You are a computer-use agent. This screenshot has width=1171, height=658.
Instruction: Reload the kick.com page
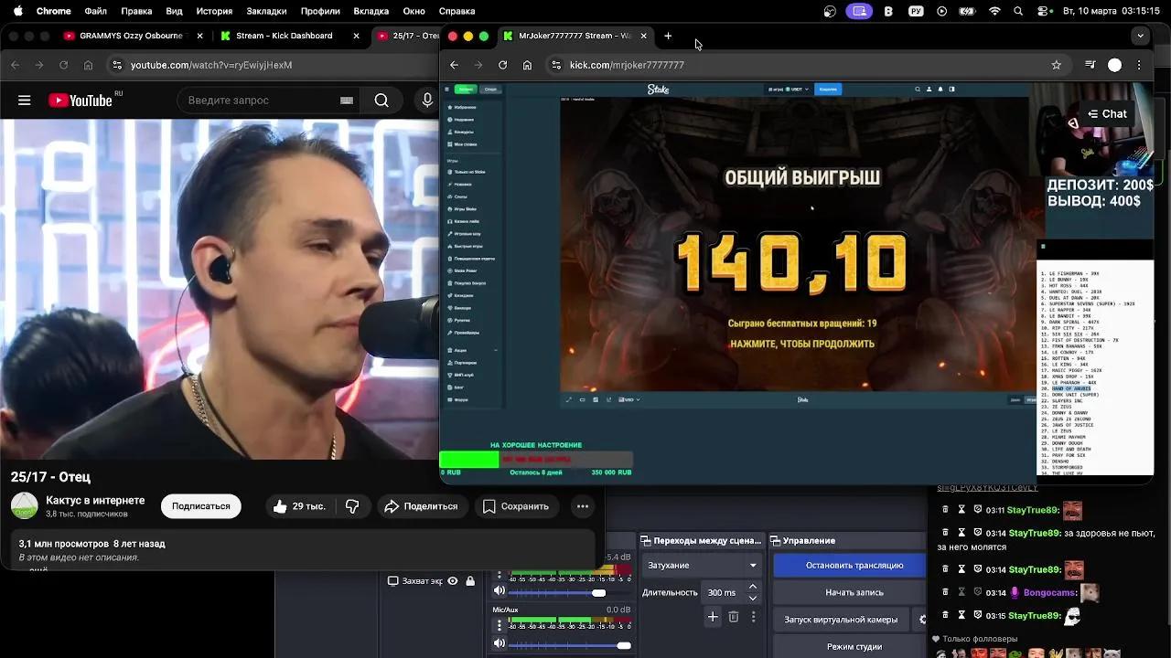[x=502, y=65]
